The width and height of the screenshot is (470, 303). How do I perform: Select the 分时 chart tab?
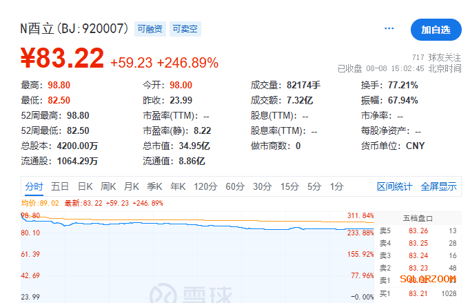point(34,186)
